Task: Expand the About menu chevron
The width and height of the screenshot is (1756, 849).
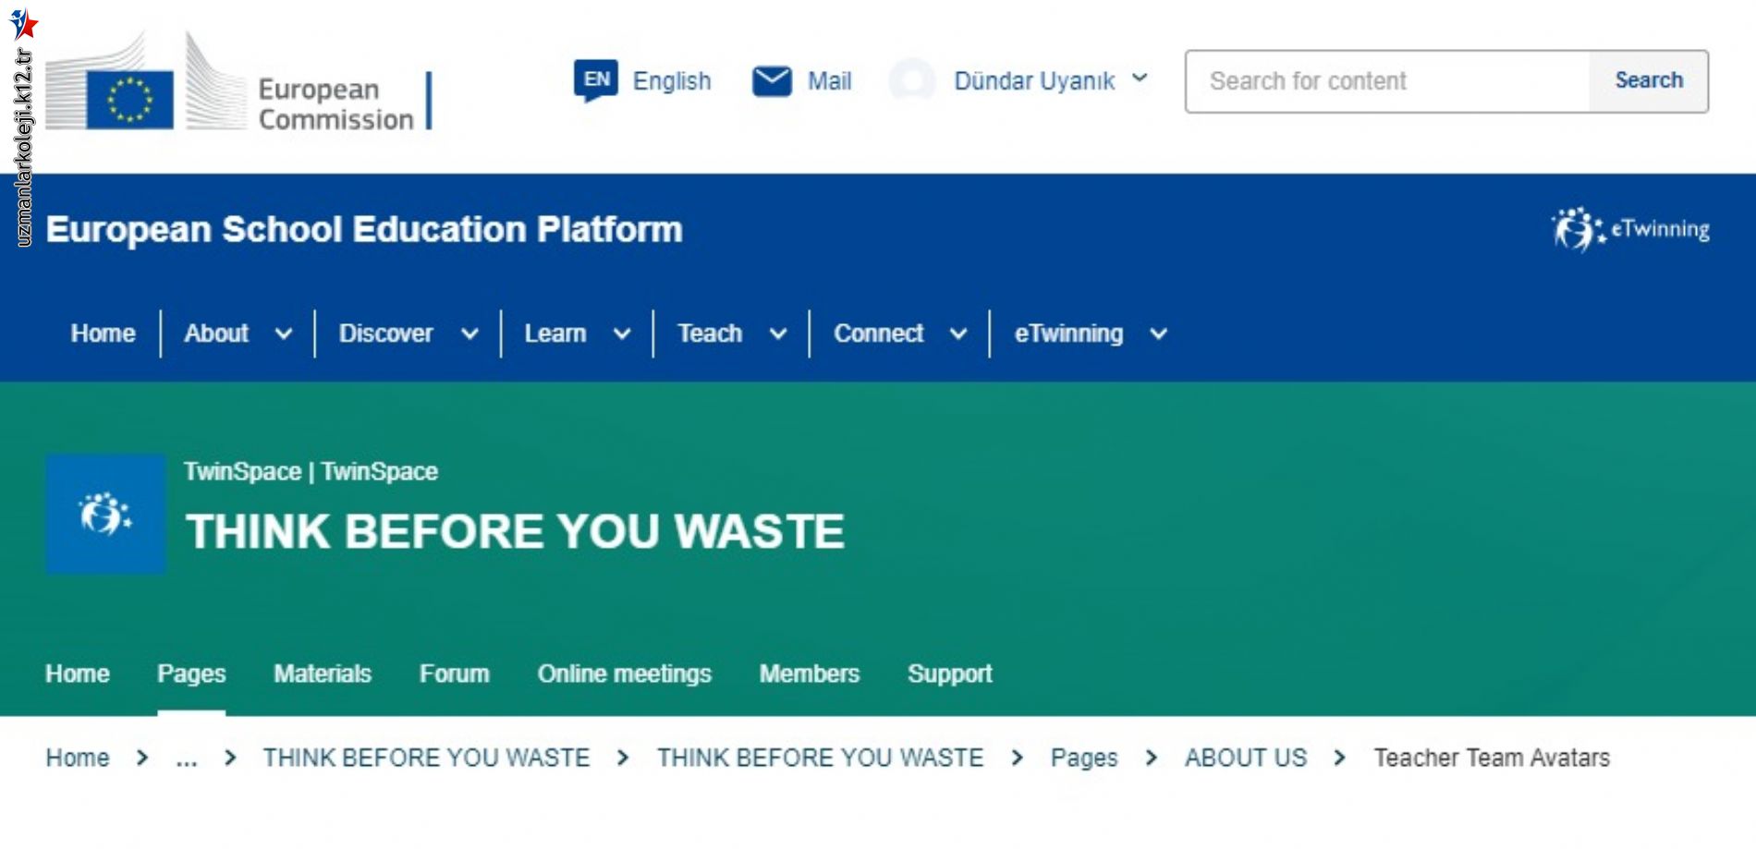Action: click(x=284, y=334)
